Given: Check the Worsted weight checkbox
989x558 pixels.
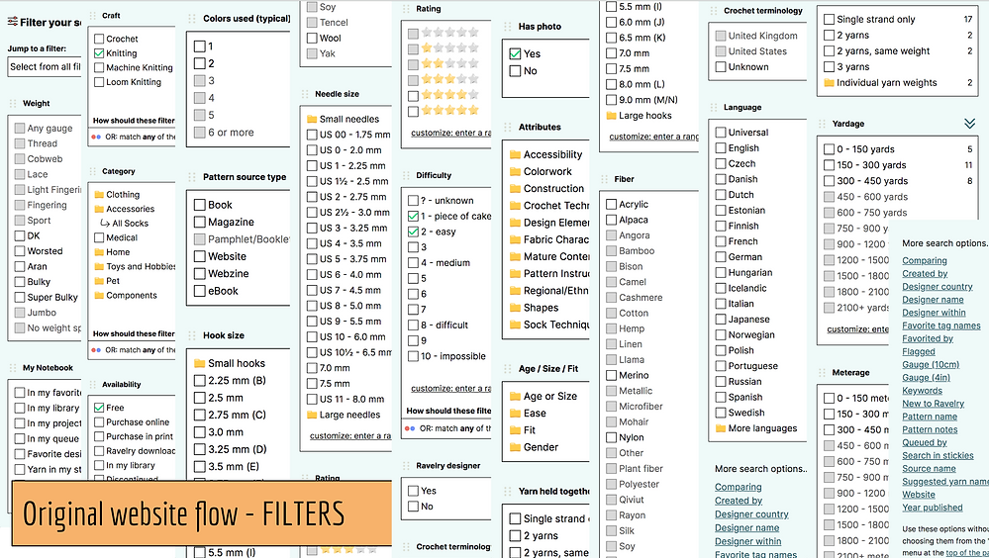Looking at the screenshot, I should point(20,251).
